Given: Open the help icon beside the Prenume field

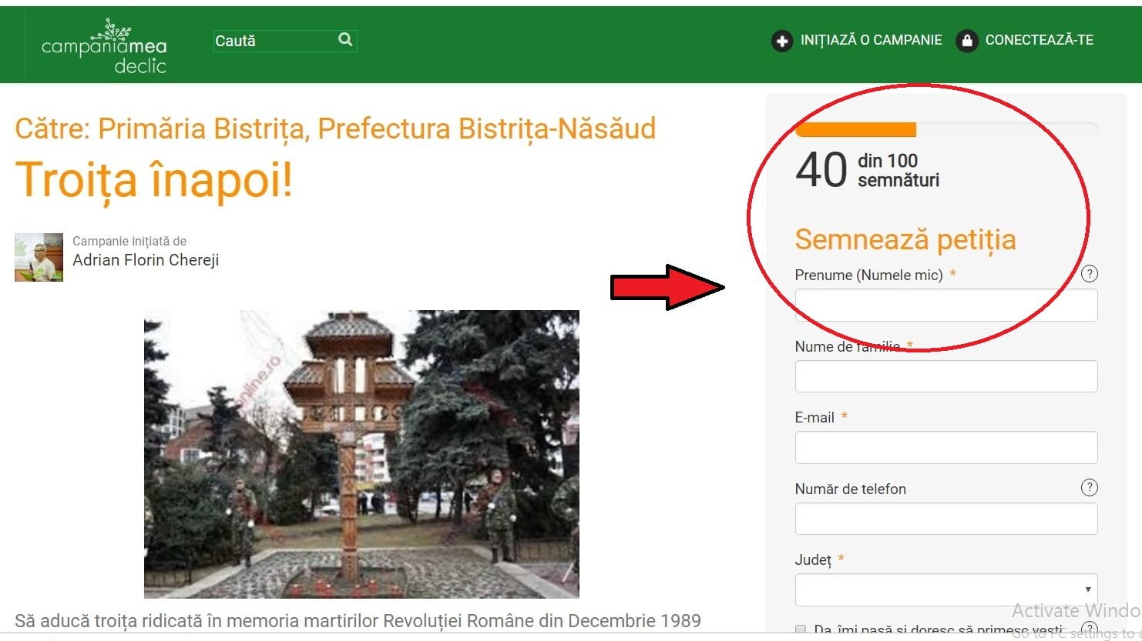Looking at the screenshot, I should [1089, 274].
